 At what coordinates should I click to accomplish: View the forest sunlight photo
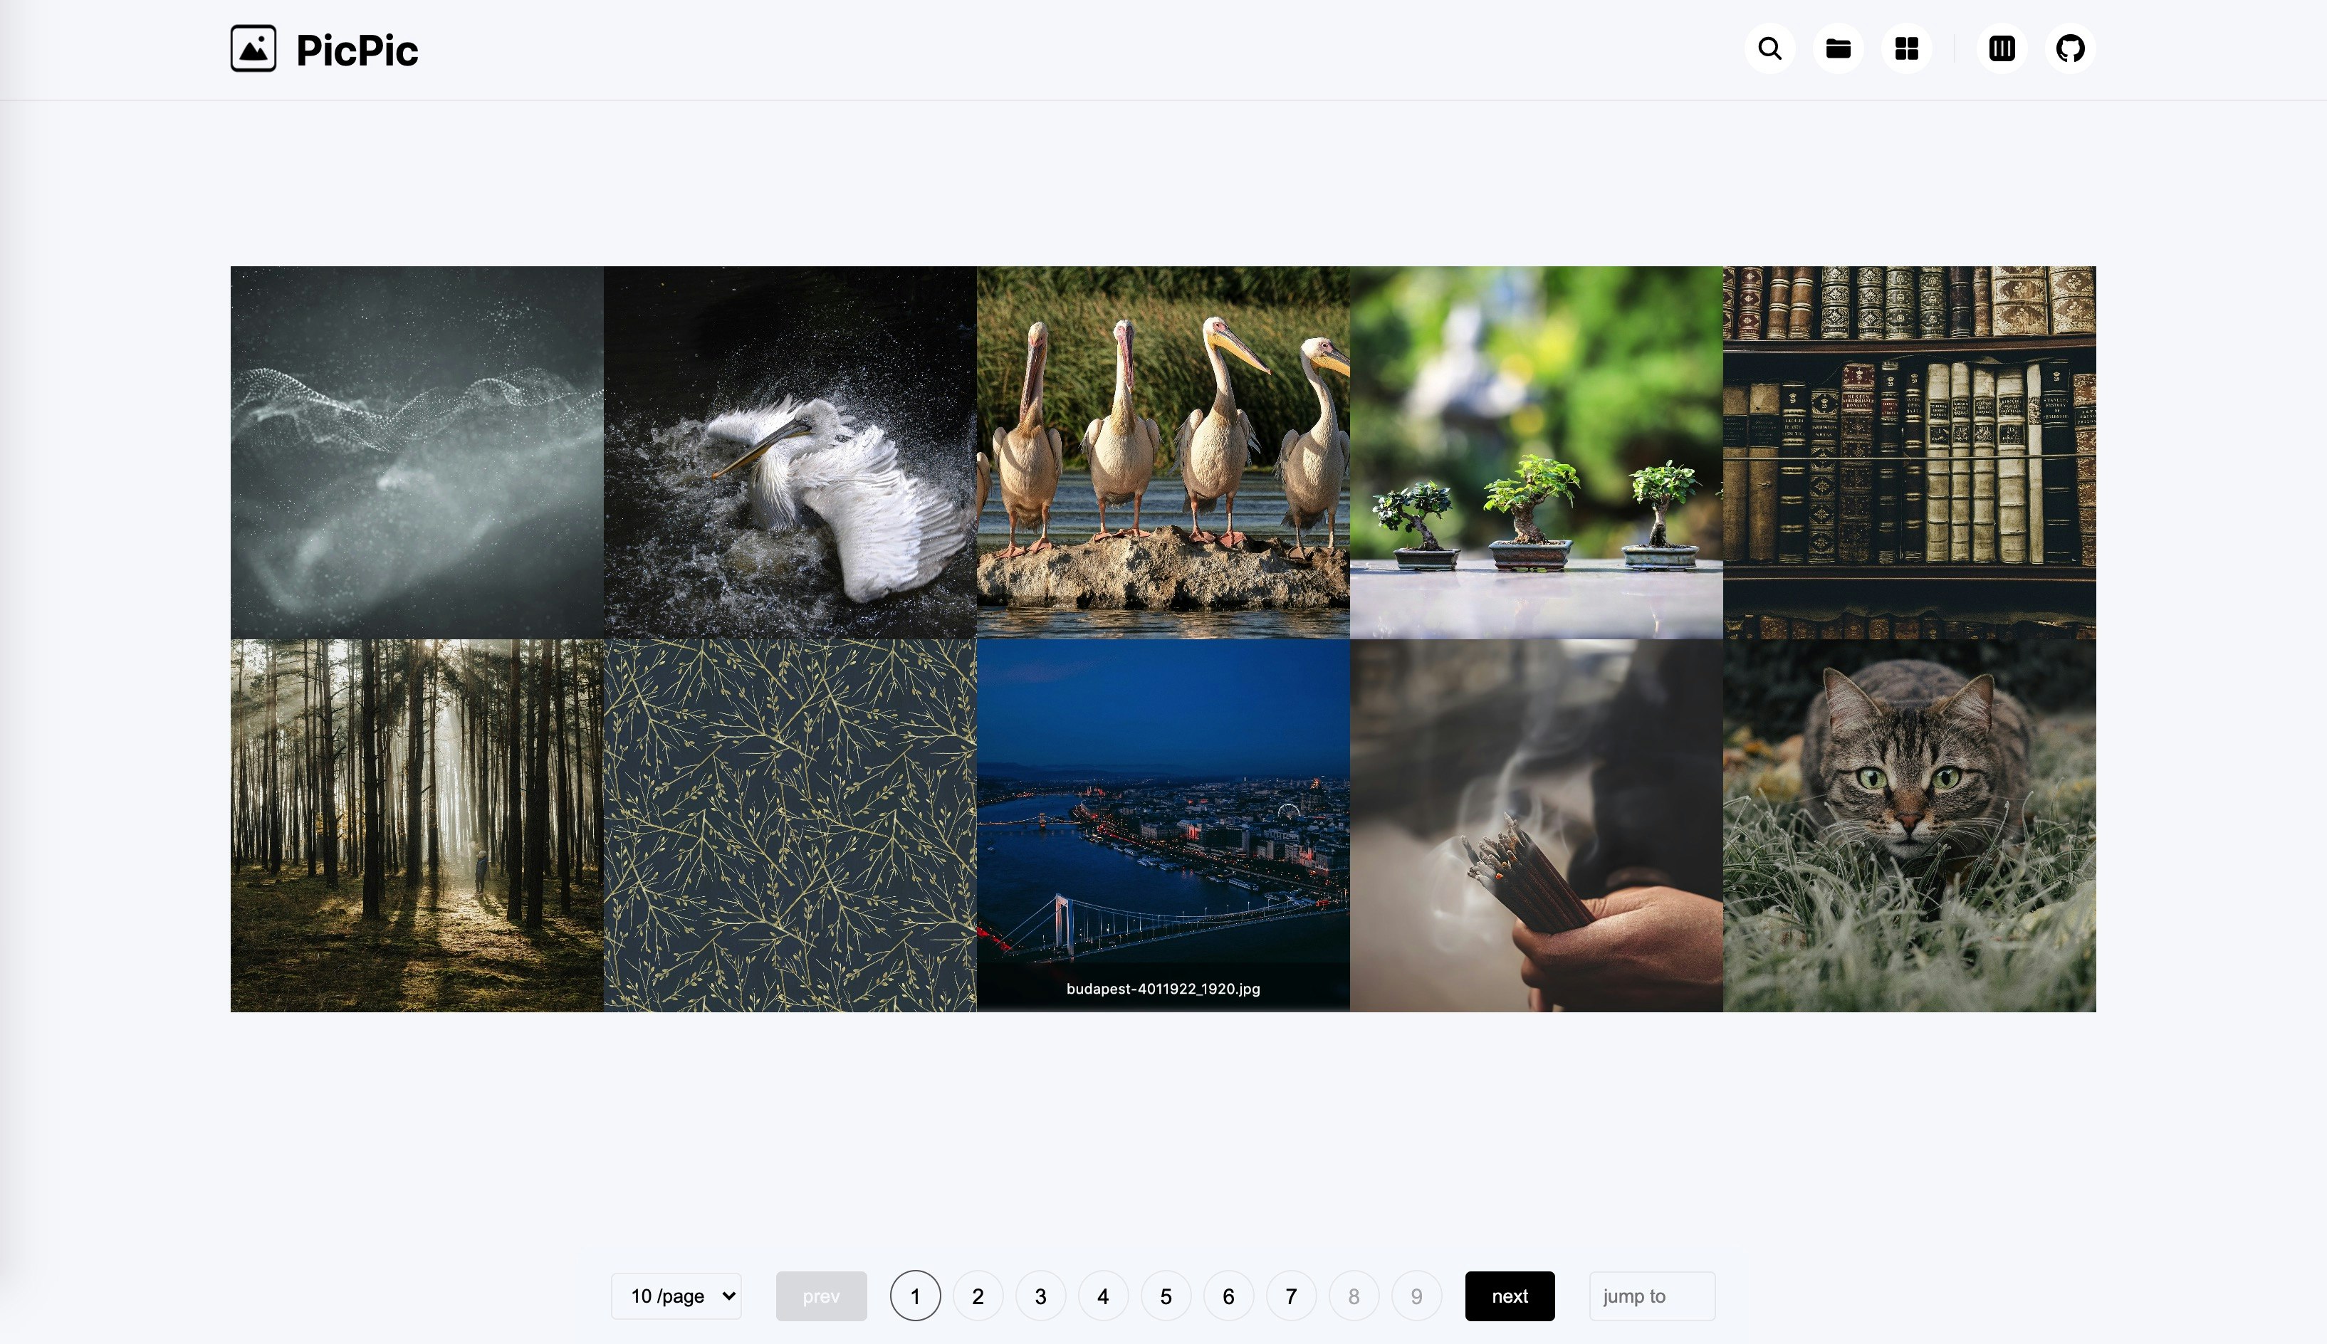417,824
